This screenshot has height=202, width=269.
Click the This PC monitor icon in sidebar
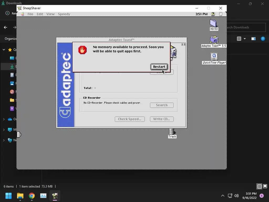(x=10, y=130)
